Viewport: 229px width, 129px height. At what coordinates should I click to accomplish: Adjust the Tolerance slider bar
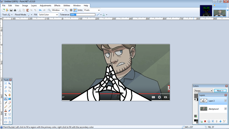click(x=83, y=15)
